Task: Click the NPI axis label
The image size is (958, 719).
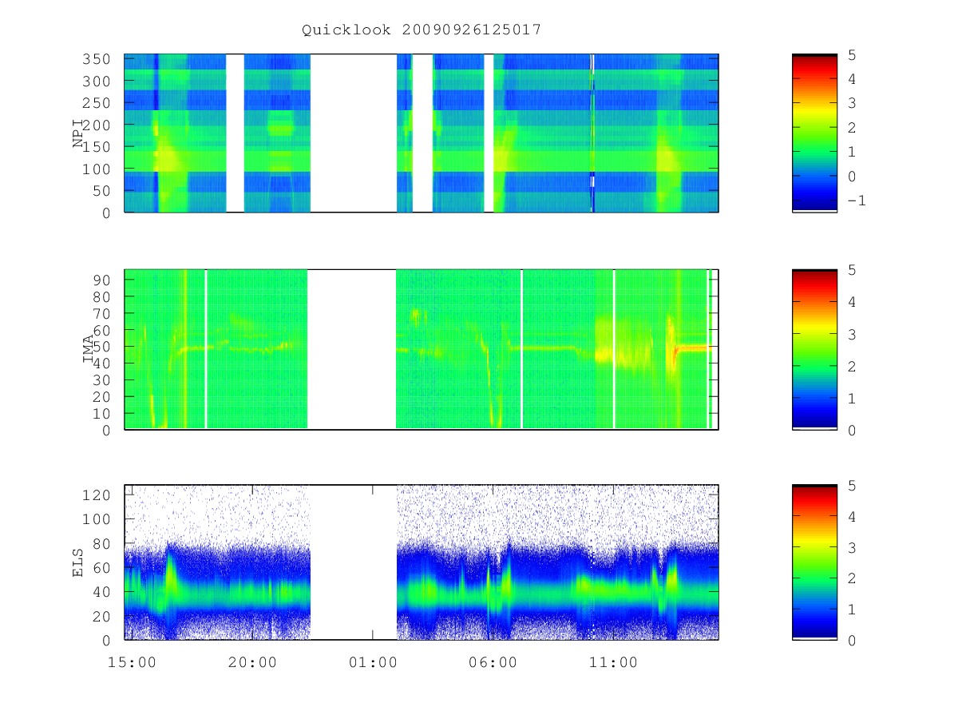Action: [78, 133]
